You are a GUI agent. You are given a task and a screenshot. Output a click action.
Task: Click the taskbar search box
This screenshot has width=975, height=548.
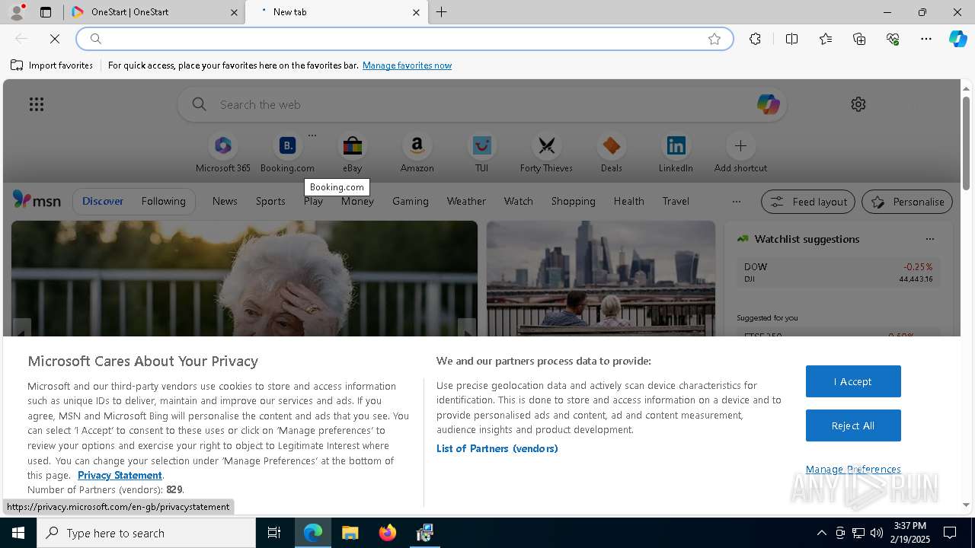tap(146, 533)
